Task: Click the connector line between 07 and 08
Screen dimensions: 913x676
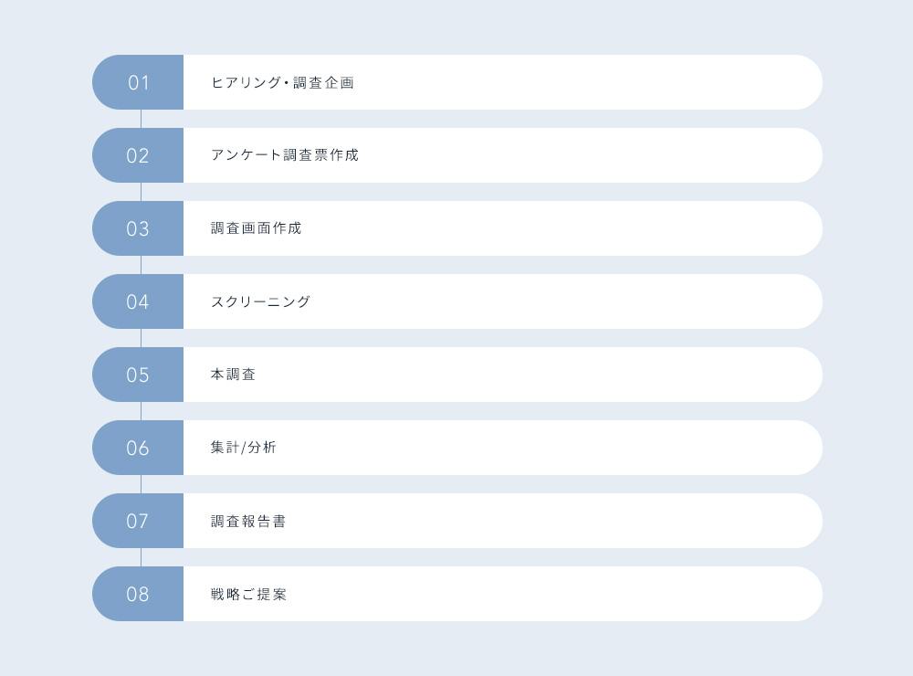Action: [141, 557]
